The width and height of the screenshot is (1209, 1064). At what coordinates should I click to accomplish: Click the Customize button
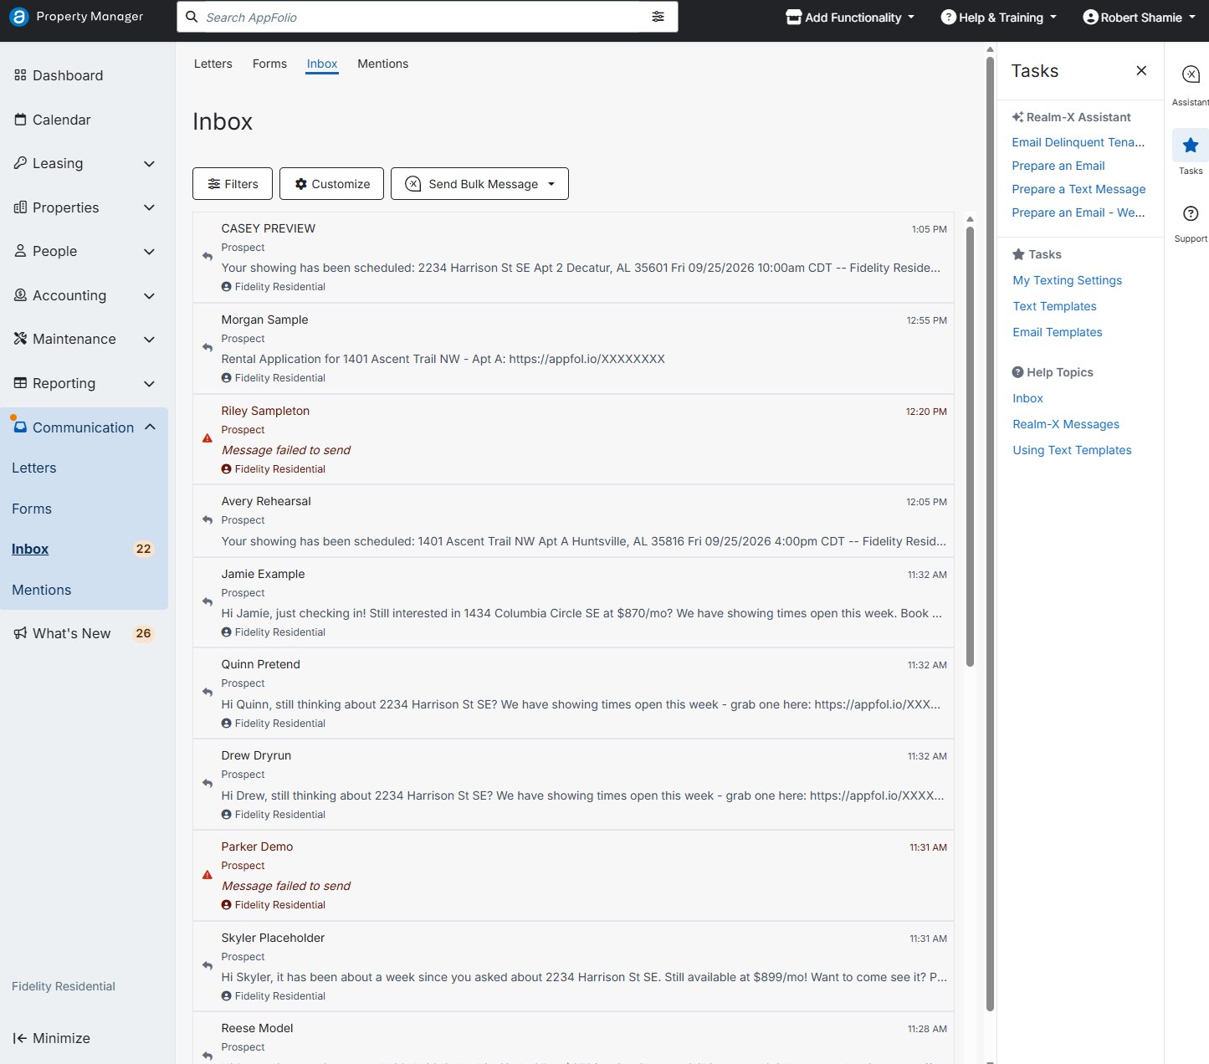pyautogui.click(x=331, y=184)
